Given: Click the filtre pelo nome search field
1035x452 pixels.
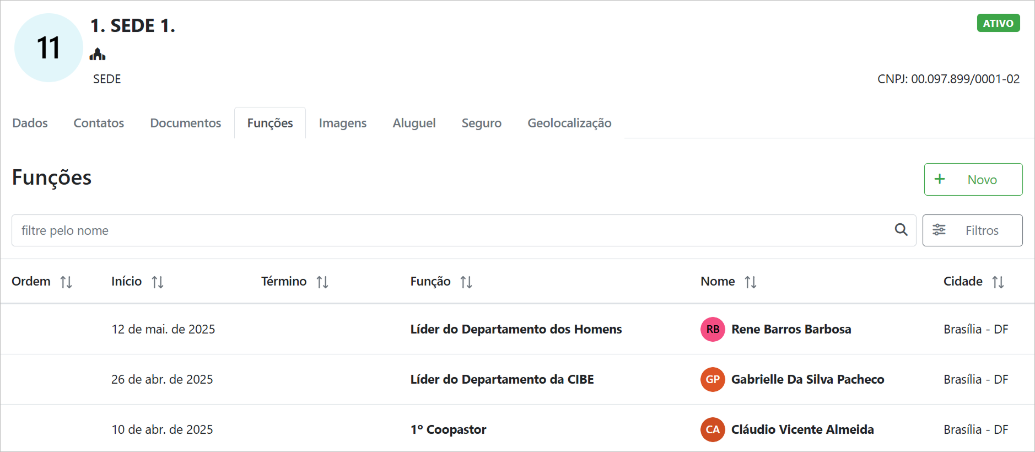Looking at the screenshot, I should (452, 230).
